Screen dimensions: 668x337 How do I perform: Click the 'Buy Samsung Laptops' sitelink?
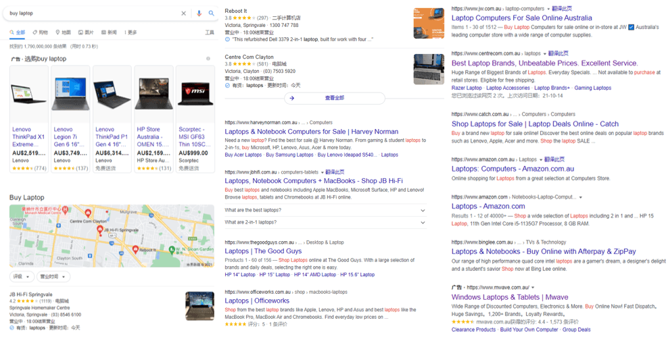[x=289, y=155]
